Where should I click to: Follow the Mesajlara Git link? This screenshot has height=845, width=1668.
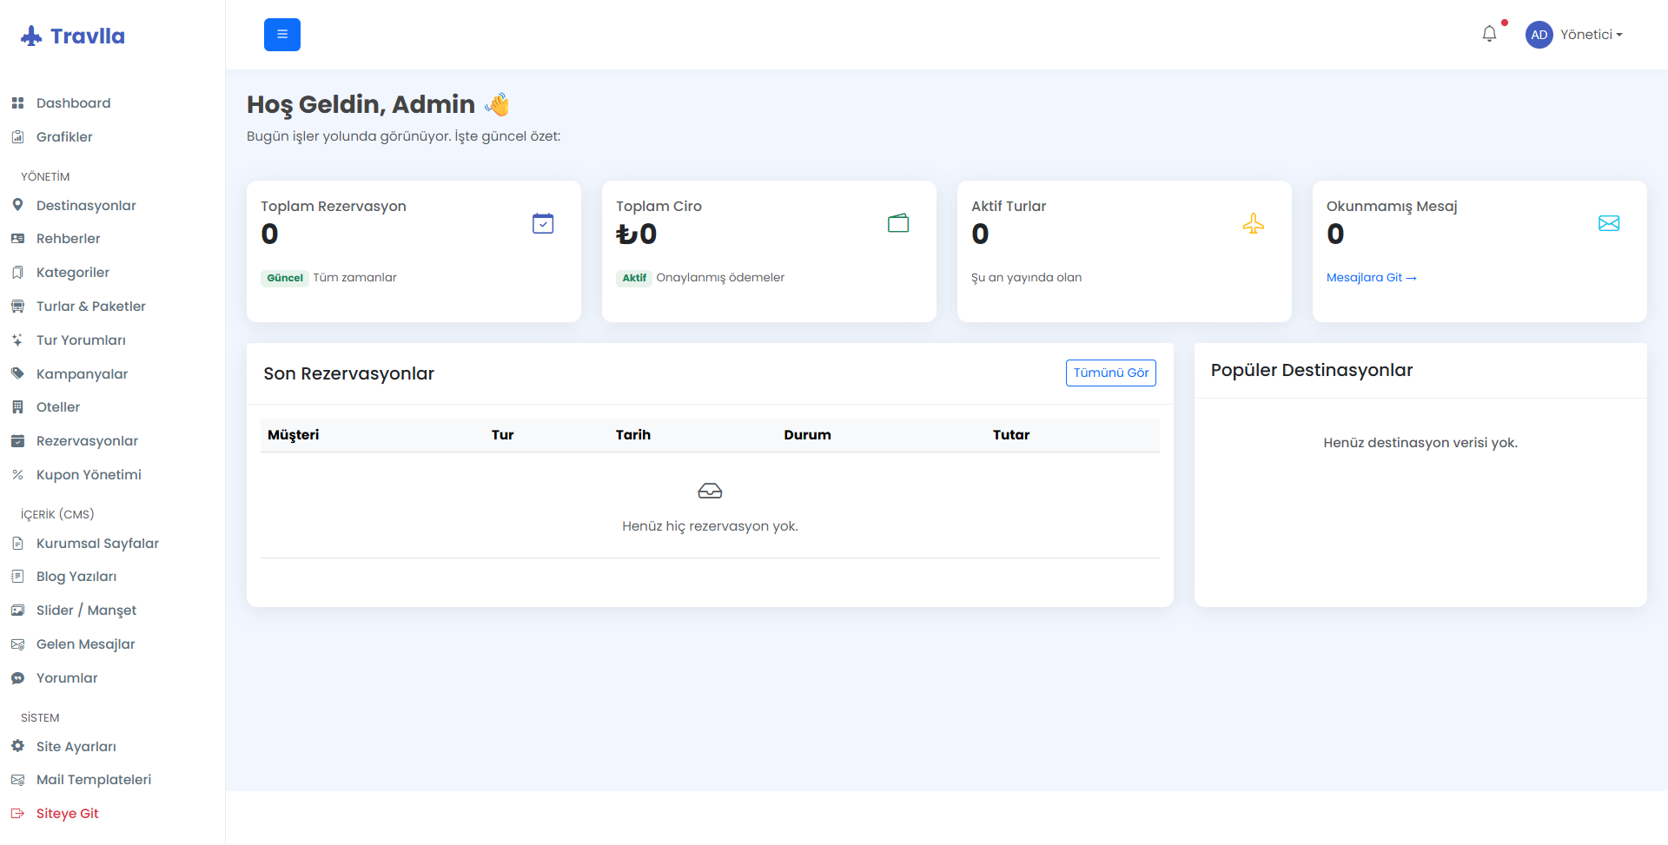1371,277
